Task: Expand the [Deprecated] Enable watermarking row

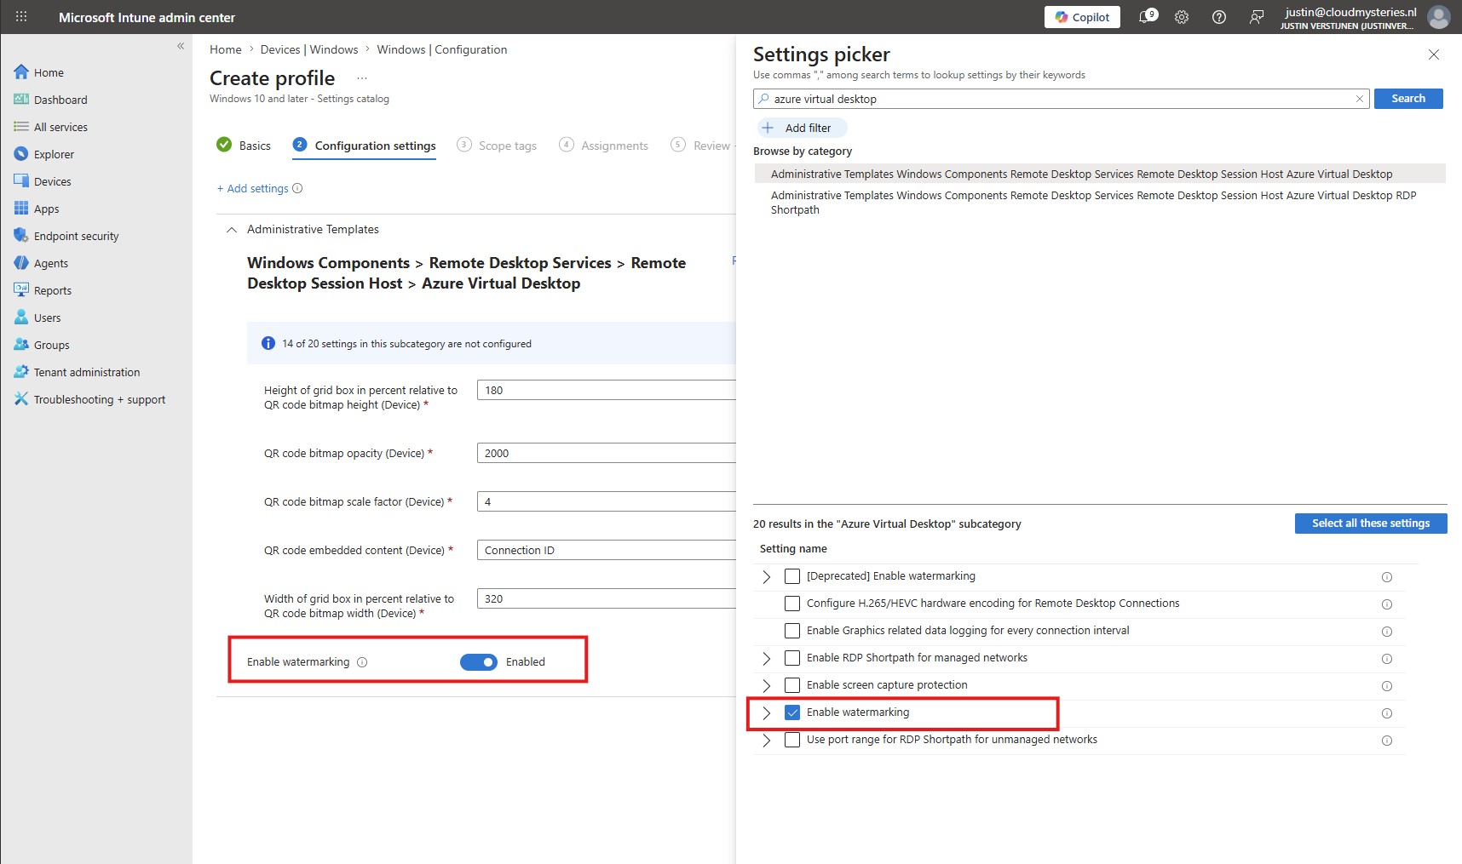Action: (767, 577)
